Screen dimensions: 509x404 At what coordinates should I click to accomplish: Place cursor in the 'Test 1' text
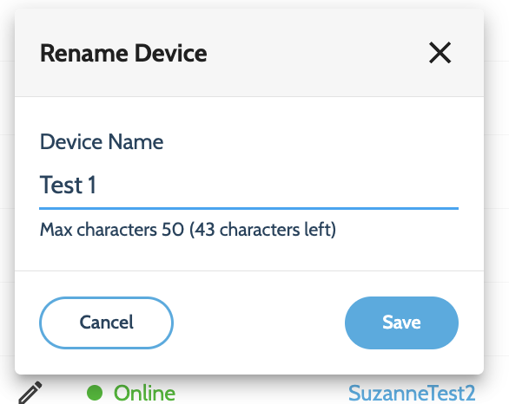point(68,185)
